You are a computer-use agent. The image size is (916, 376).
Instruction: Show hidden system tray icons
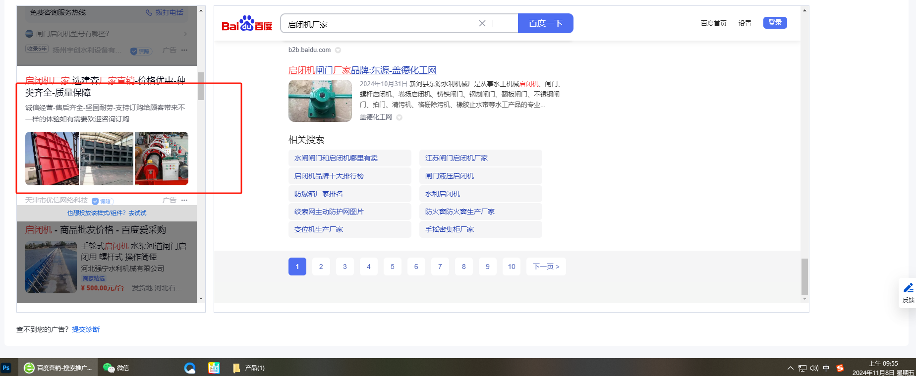pyautogui.click(x=790, y=368)
